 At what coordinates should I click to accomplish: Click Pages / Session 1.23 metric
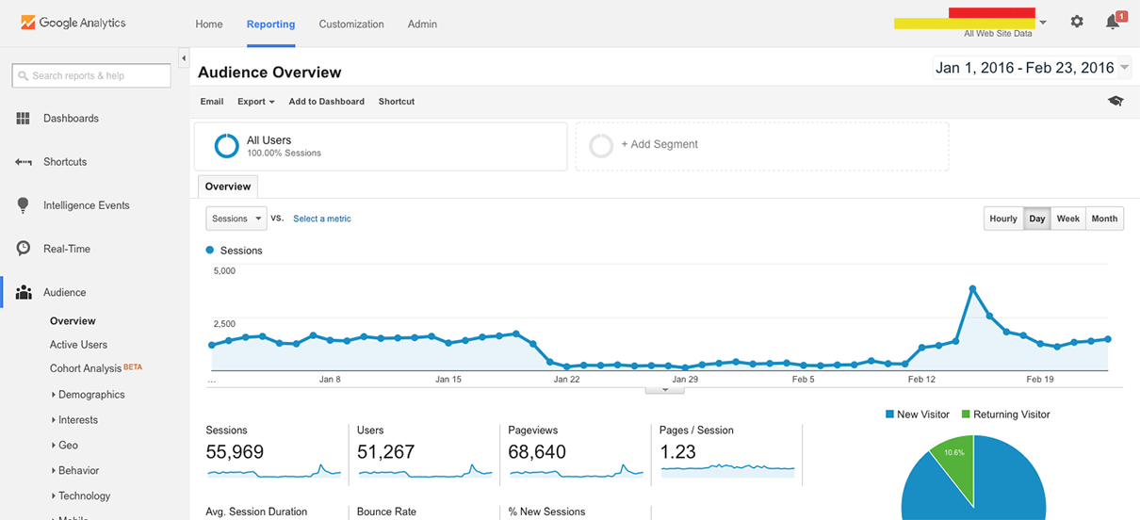(x=678, y=452)
